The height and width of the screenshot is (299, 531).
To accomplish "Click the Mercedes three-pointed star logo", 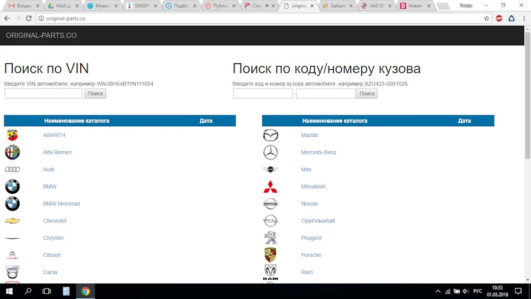I will tap(270, 152).
